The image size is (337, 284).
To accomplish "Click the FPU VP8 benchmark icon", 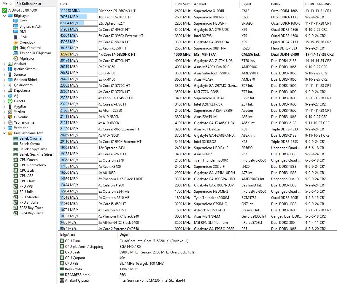I will click(15, 186).
